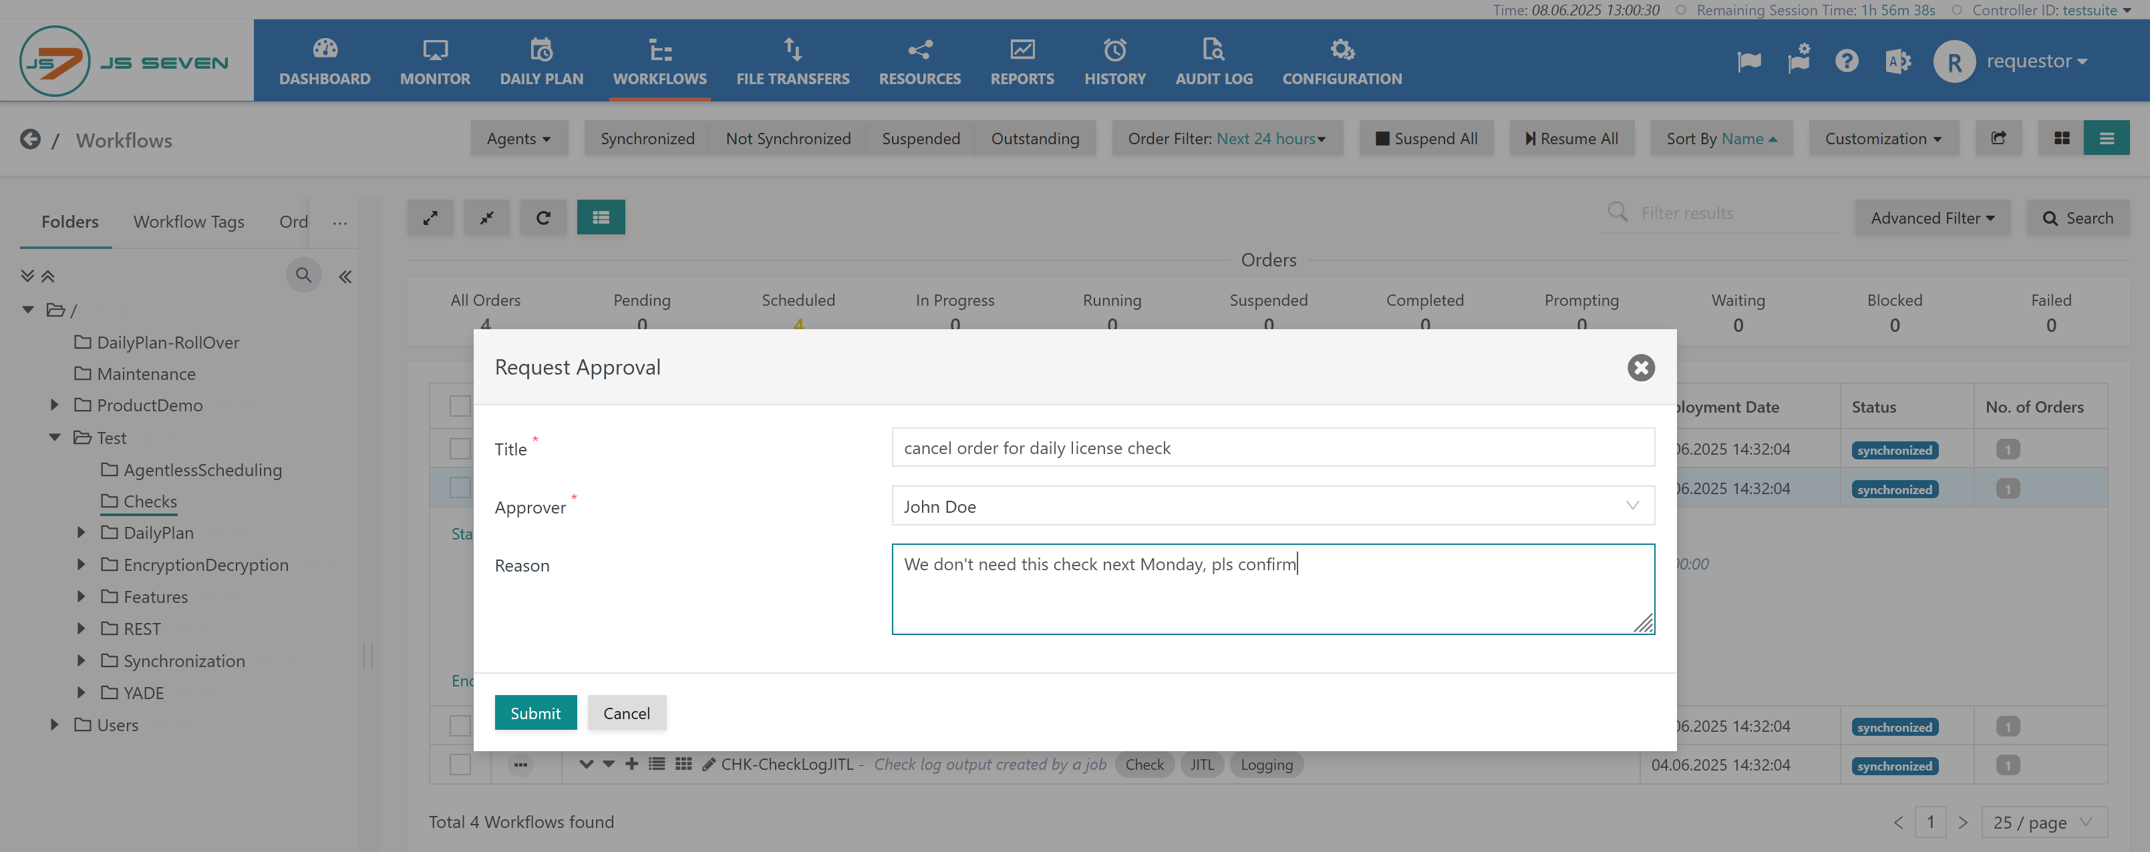The image size is (2150, 852).
Task: Open the language translation icon
Action: (1897, 61)
